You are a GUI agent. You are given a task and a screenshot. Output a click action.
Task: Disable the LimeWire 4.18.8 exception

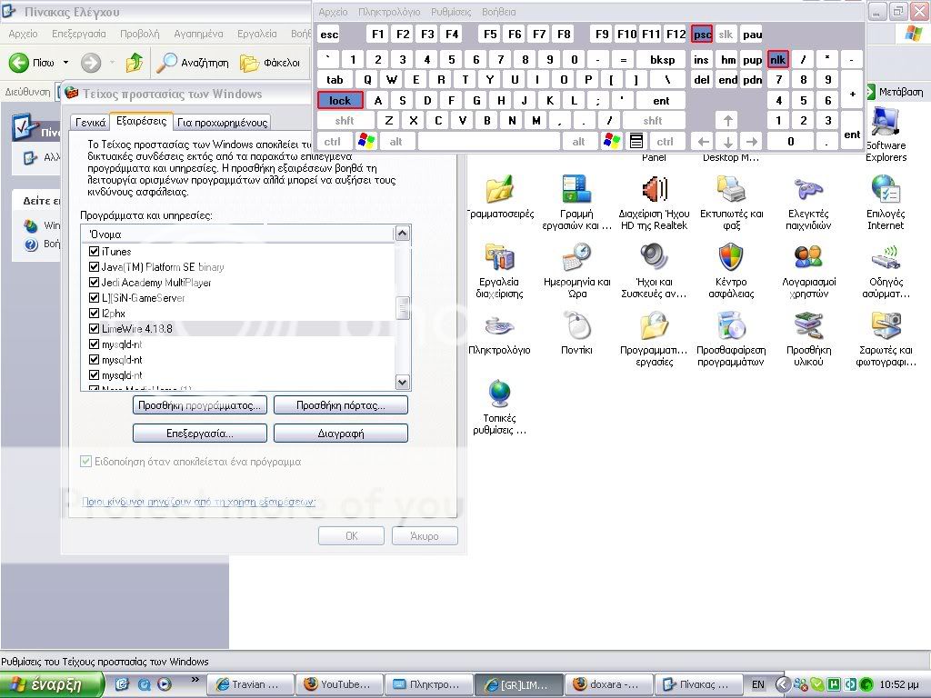tap(92, 328)
